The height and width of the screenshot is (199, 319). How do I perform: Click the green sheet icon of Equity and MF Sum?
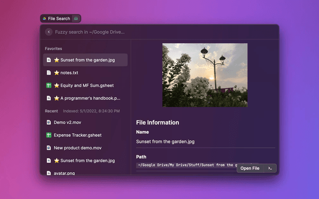tap(49, 86)
